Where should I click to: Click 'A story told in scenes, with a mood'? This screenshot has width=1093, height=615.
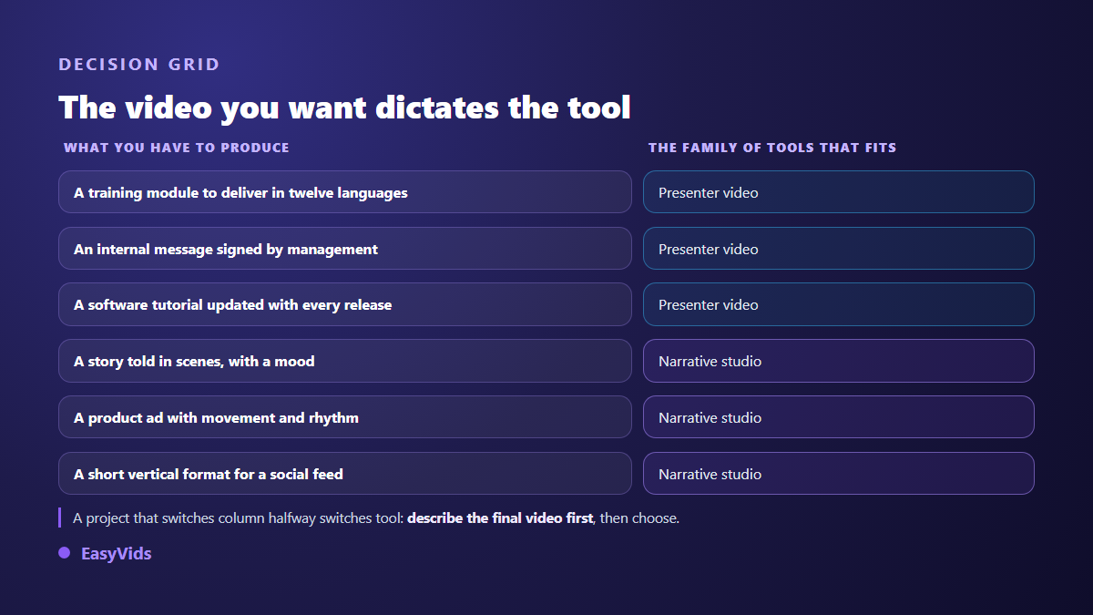click(345, 361)
